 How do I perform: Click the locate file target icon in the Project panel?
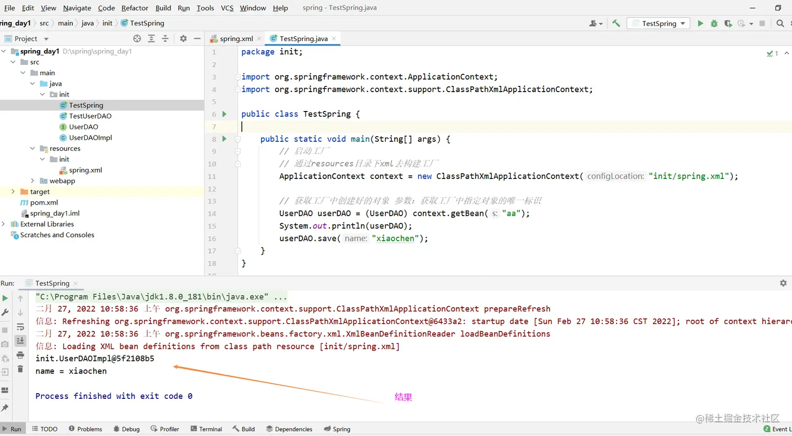pyautogui.click(x=137, y=38)
